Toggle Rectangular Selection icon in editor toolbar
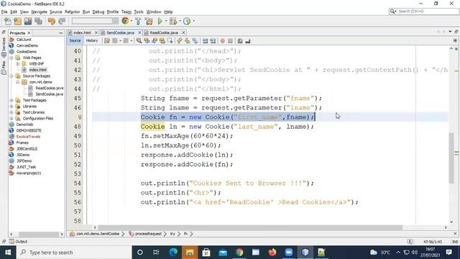460x259 pixels. [x=170, y=41]
